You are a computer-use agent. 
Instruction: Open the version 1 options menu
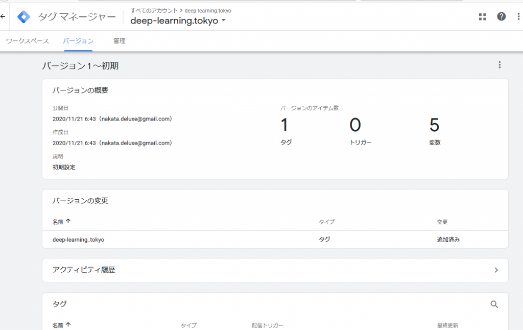500,65
